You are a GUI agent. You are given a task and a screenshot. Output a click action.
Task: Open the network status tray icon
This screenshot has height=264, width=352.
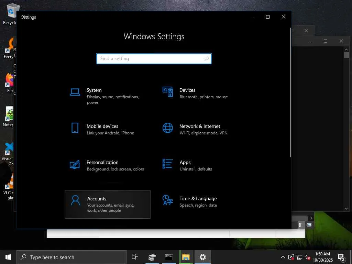click(299, 257)
